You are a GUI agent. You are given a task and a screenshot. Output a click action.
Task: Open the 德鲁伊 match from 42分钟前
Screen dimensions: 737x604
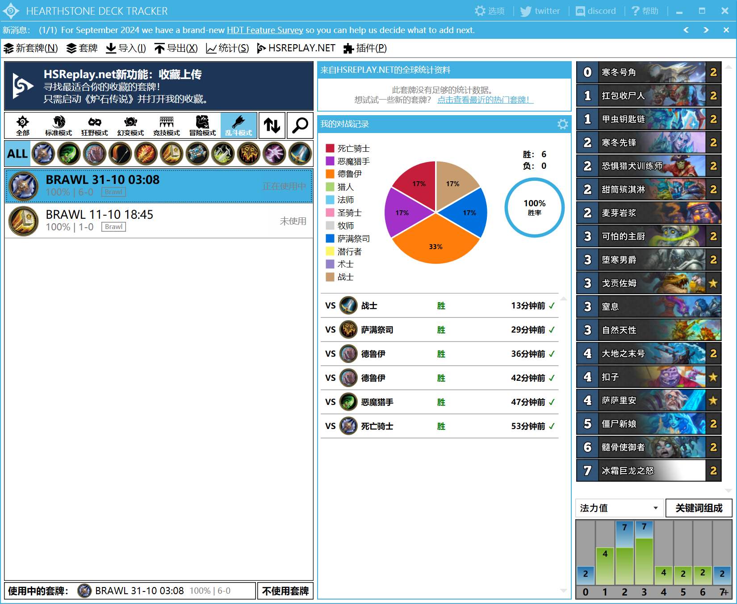click(x=440, y=378)
